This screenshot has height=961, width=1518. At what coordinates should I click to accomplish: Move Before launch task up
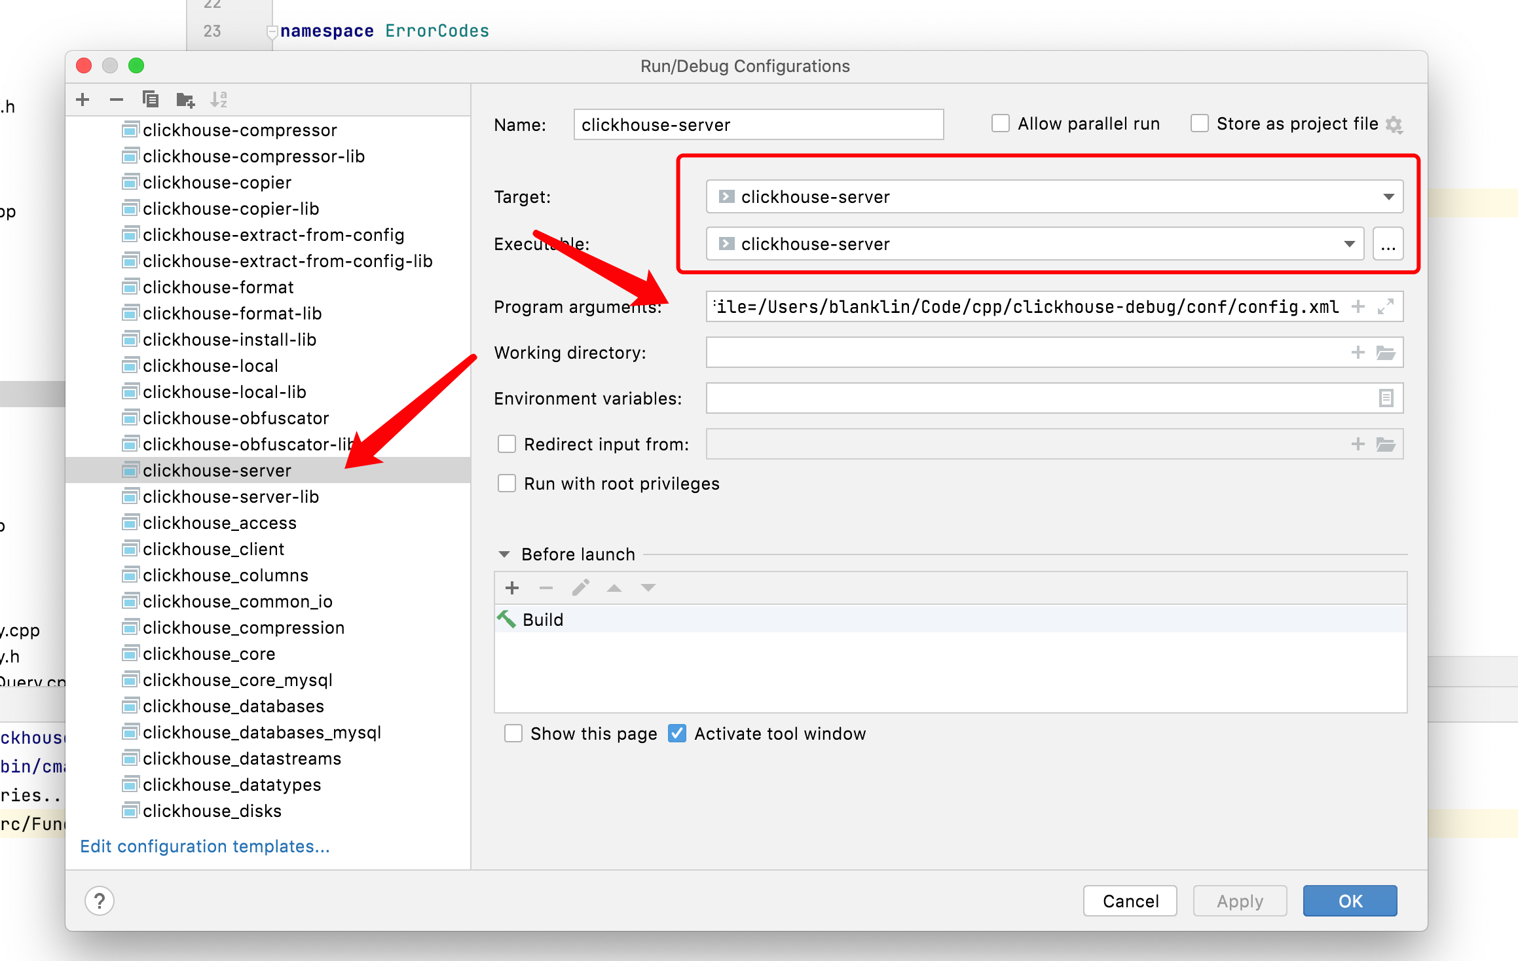pyautogui.click(x=614, y=588)
